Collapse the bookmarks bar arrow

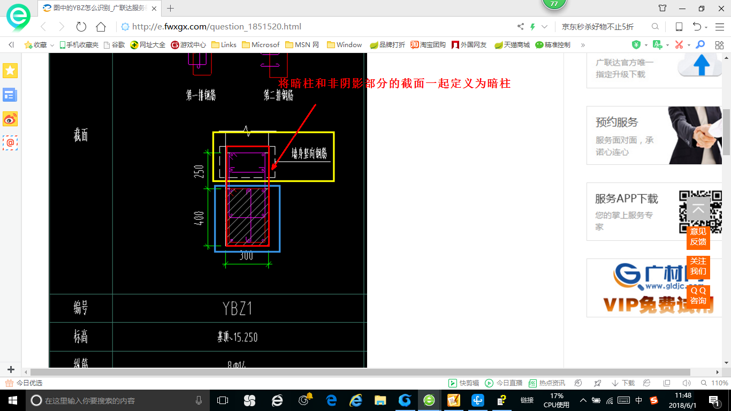click(11, 45)
